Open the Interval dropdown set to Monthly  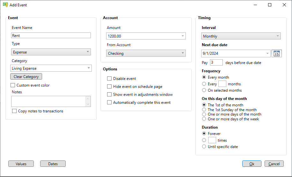241,36
